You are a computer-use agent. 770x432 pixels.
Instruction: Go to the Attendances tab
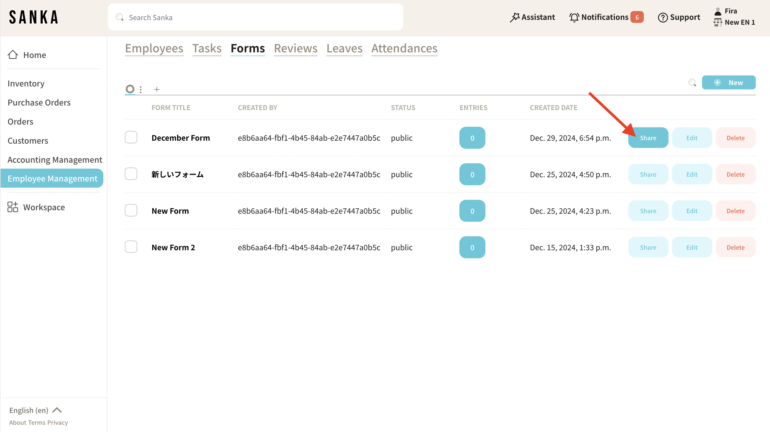point(404,48)
